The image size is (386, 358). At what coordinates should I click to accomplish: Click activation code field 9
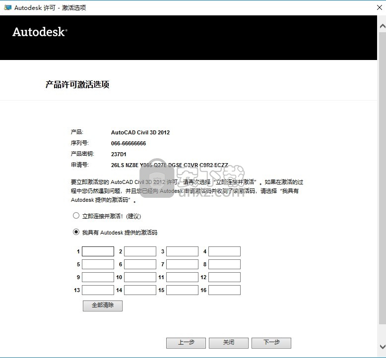(98, 277)
